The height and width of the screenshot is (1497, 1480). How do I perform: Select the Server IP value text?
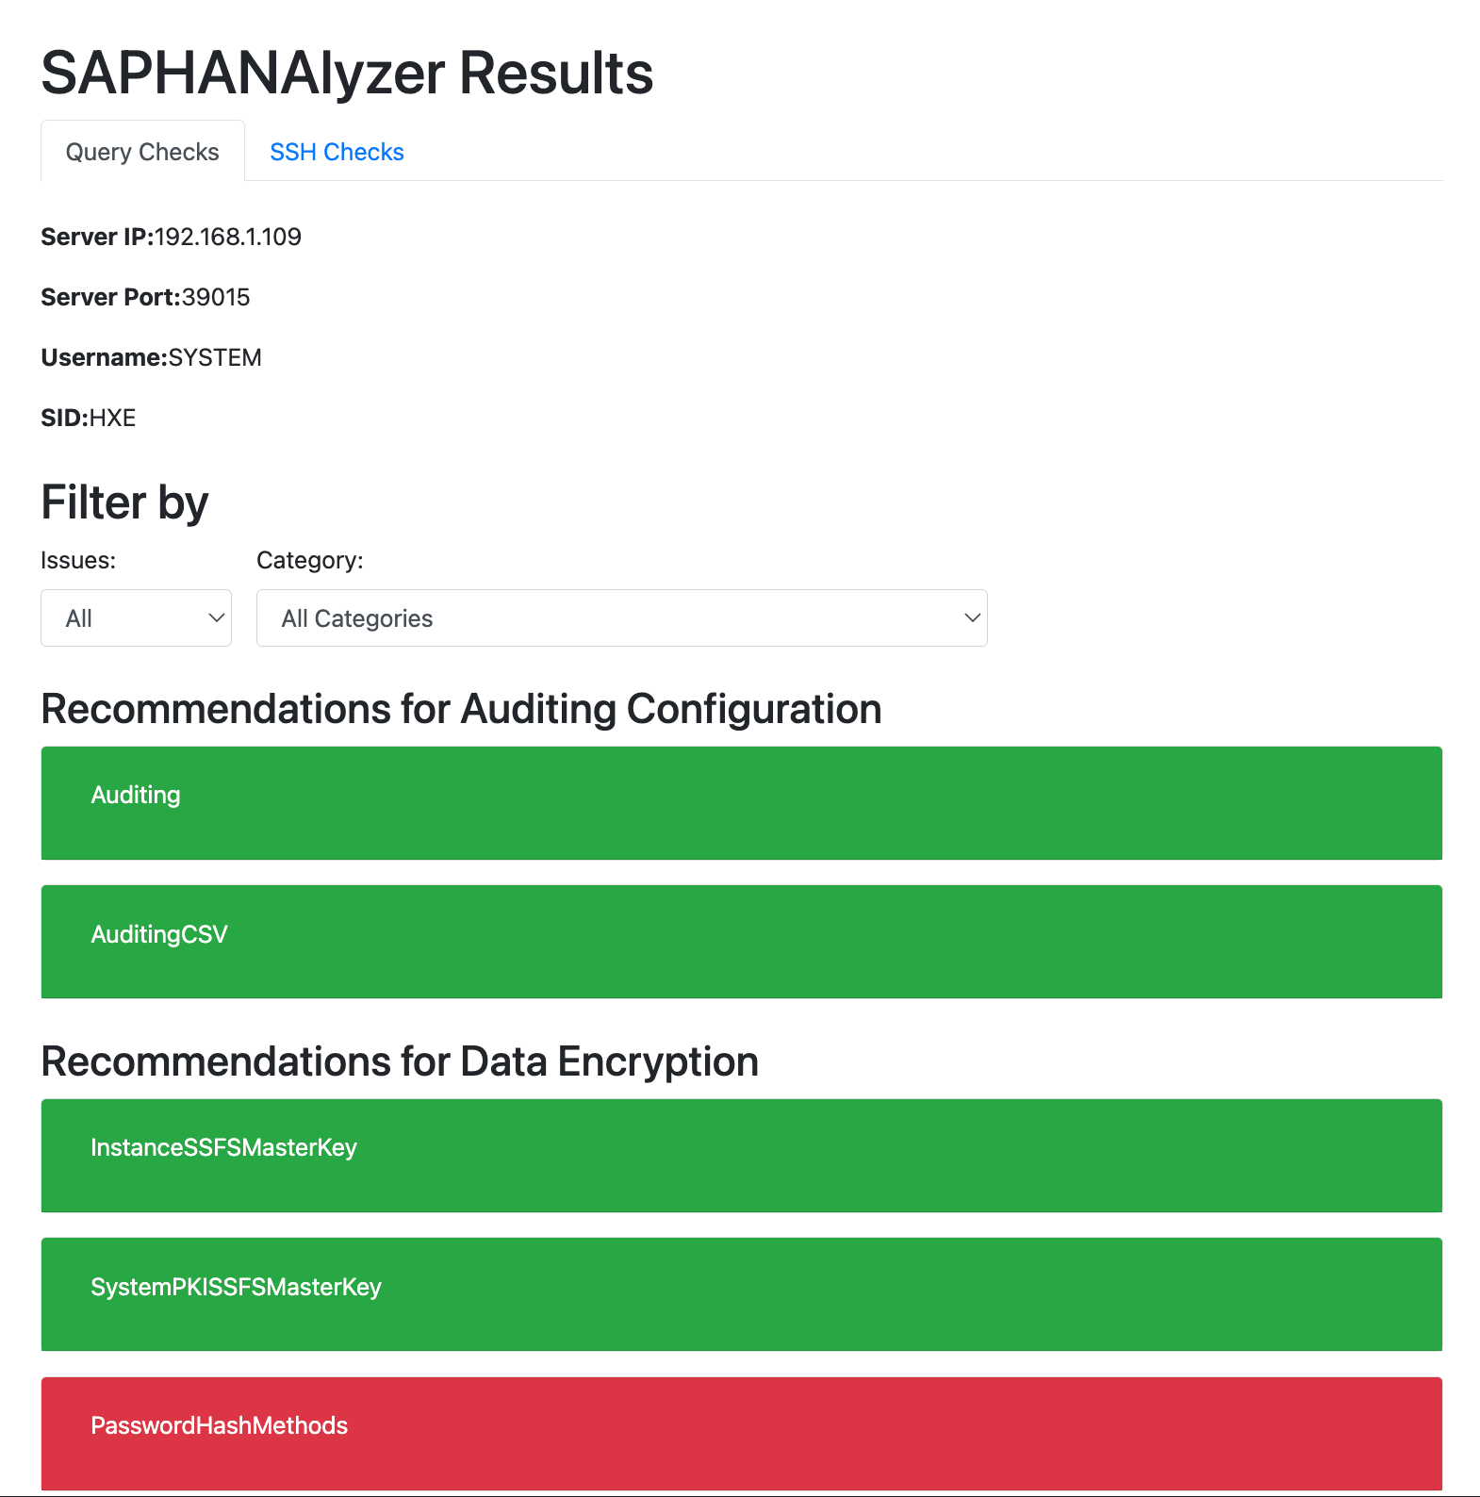(x=228, y=237)
